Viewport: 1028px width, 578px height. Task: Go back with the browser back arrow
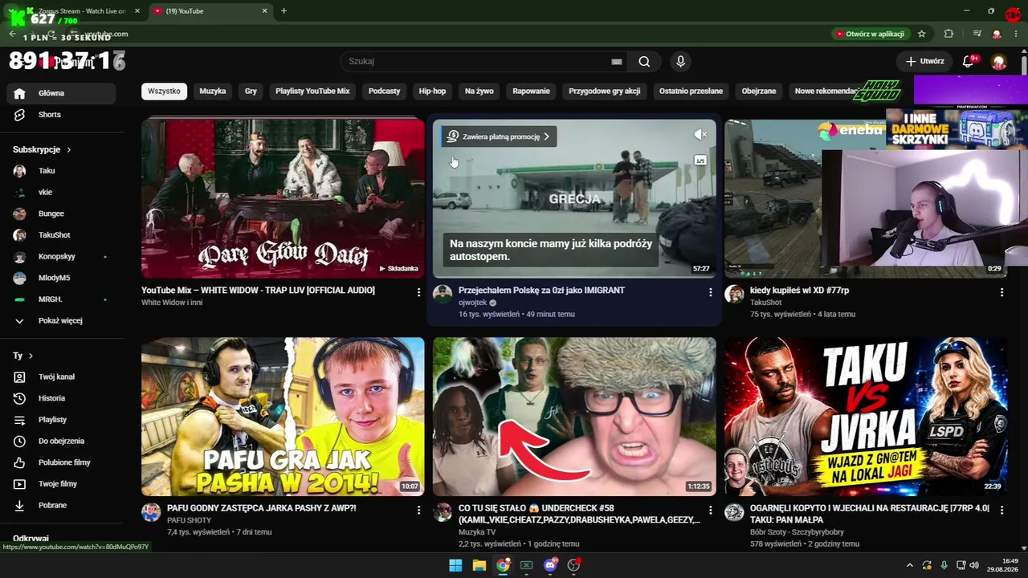click(x=12, y=34)
